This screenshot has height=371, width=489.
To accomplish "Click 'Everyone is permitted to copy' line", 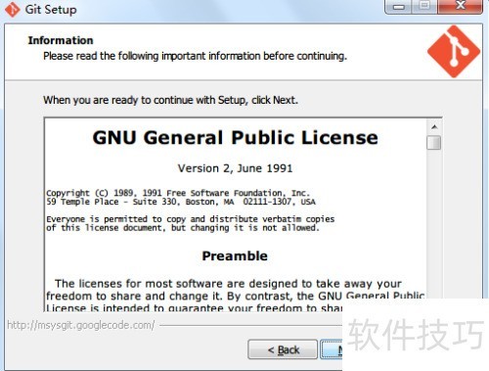I will tap(191, 219).
